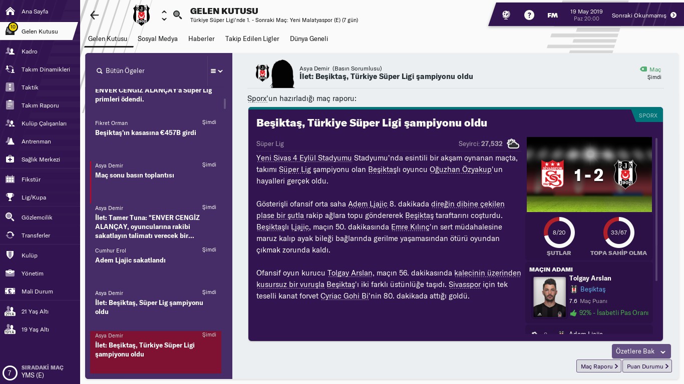Click Sonraki Okunmamış continue button
The image size is (684, 384).
tap(644, 15)
